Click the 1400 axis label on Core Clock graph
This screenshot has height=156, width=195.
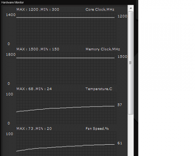(11, 15)
